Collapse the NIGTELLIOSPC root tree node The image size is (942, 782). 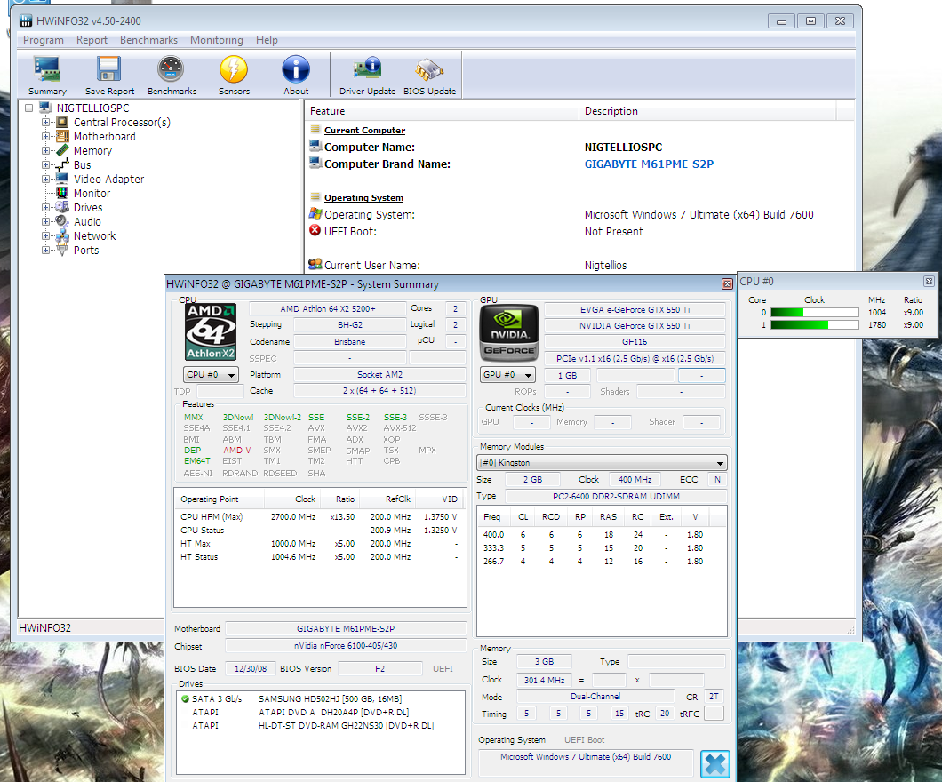(x=28, y=108)
